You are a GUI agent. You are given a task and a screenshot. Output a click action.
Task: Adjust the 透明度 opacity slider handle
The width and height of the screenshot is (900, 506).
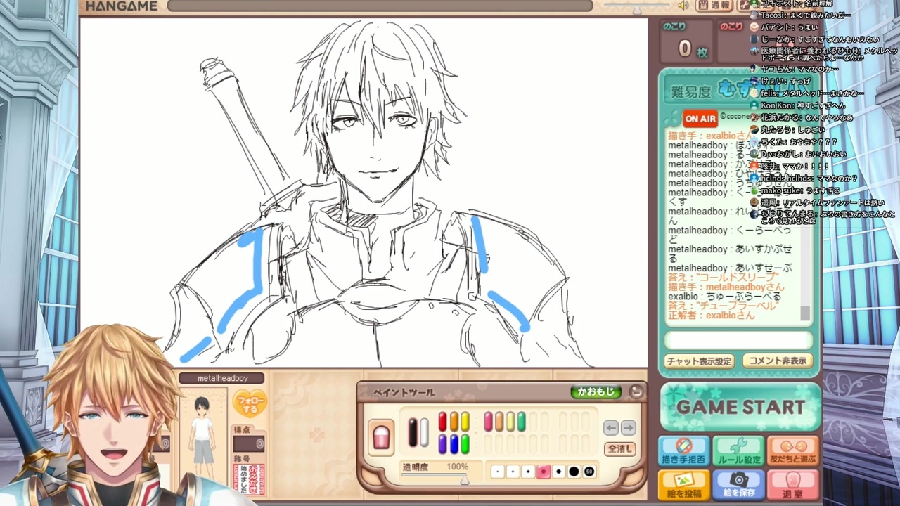tap(464, 479)
